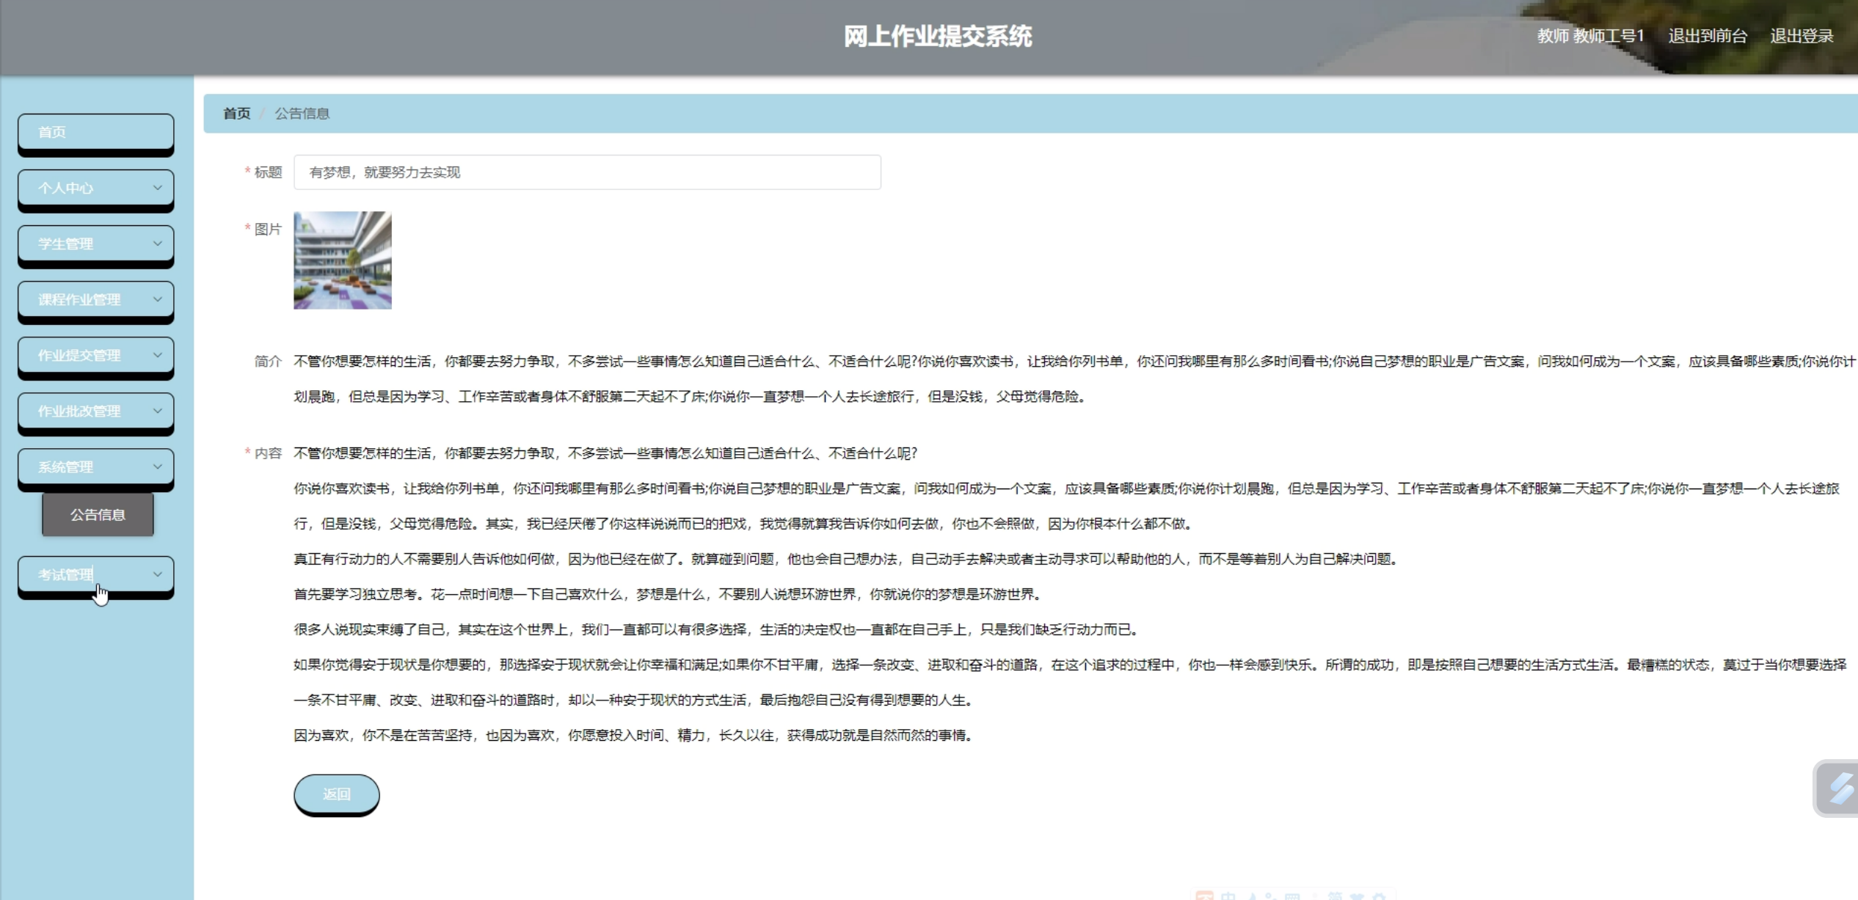Expand 作业批改管理 arrow
The image size is (1858, 900).
[157, 411]
